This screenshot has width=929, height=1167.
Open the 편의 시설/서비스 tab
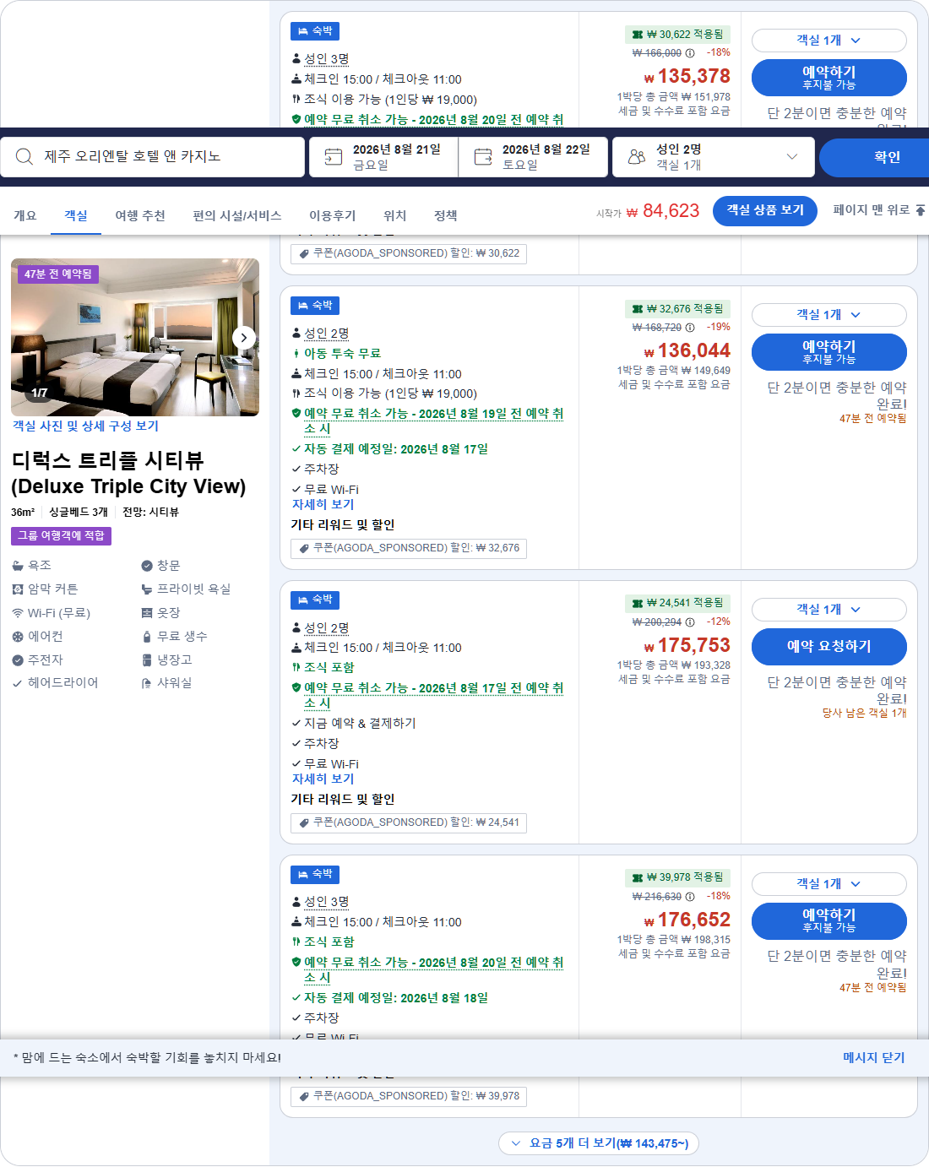pos(237,216)
